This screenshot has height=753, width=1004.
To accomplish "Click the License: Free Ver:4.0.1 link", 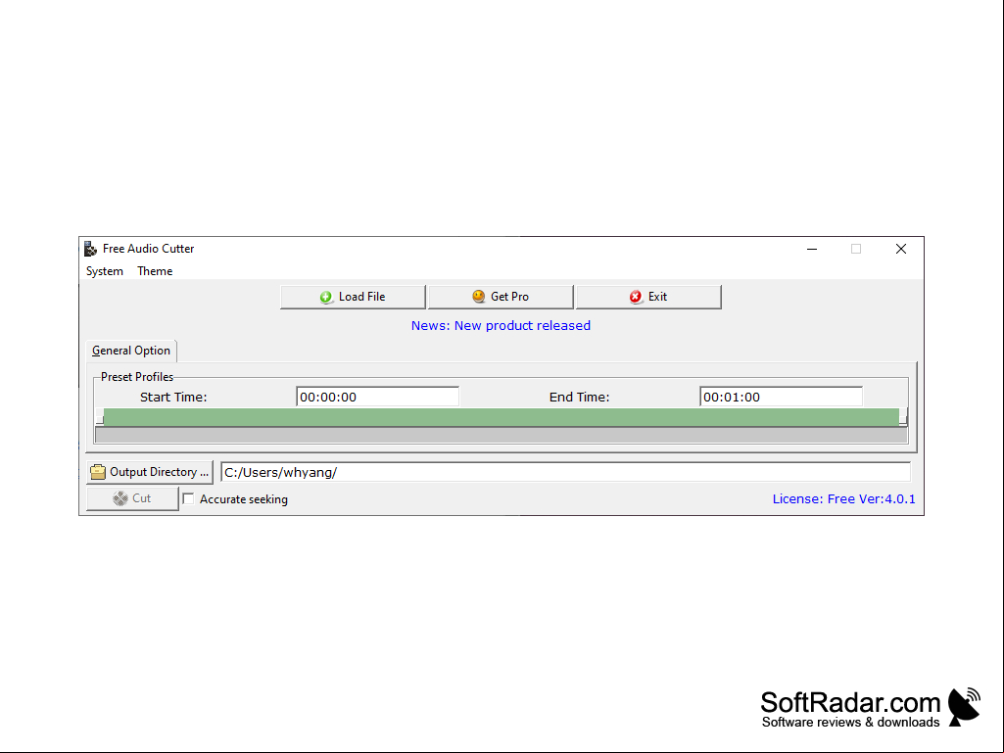I will [x=844, y=498].
